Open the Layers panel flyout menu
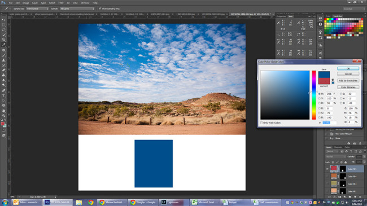367x206 pixels. pyautogui.click(x=364, y=147)
